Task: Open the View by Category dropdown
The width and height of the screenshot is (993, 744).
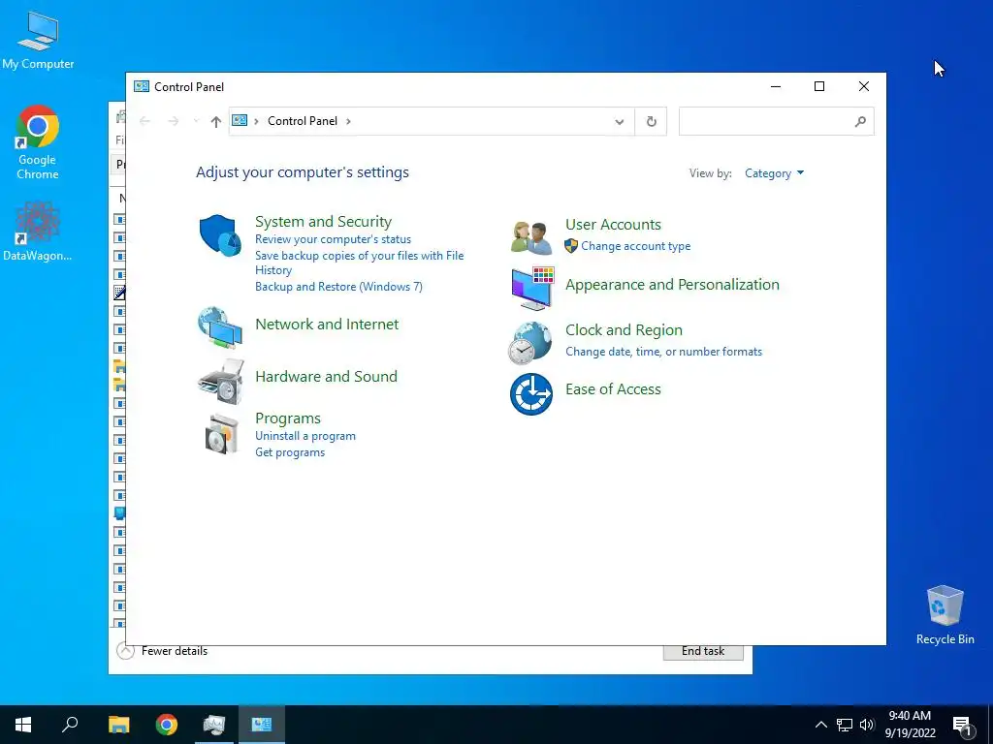Action: click(774, 173)
